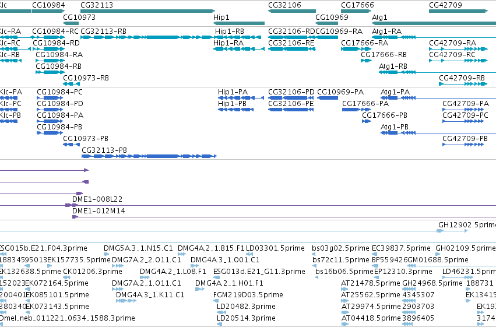Select EST bs03g02.5prime
Screen dimensions: 496x327
340,248
